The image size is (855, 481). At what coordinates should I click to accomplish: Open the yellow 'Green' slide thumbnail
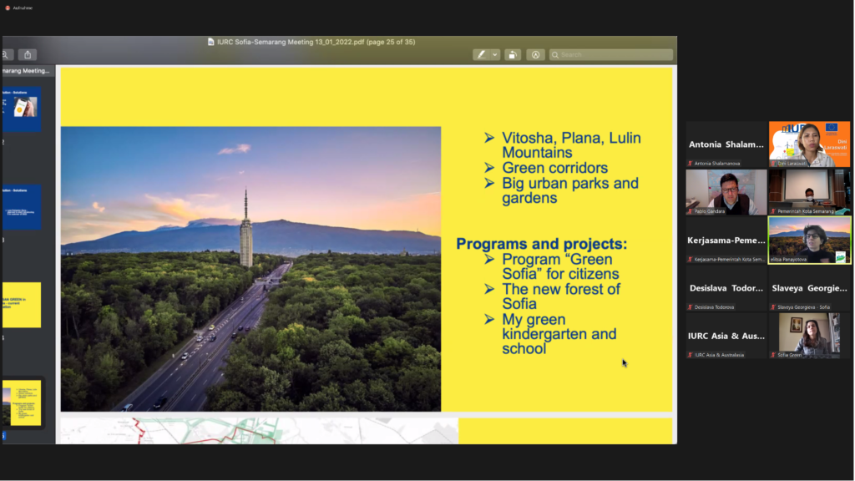22,305
